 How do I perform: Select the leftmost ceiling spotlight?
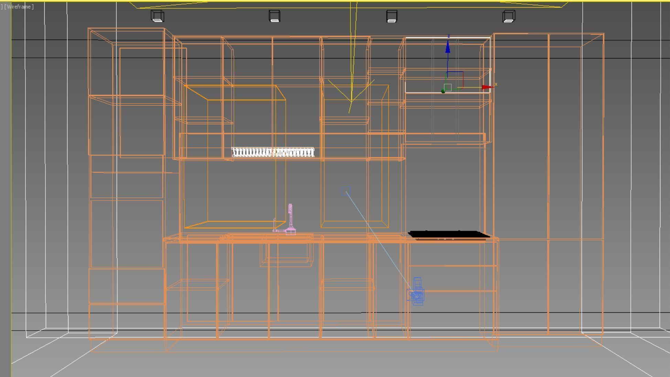tap(158, 16)
